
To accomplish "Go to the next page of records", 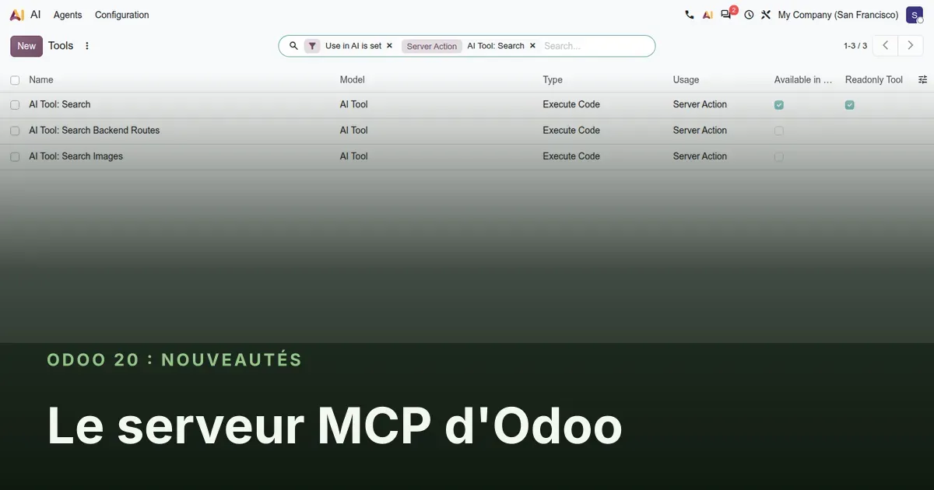I will point(911,46).
